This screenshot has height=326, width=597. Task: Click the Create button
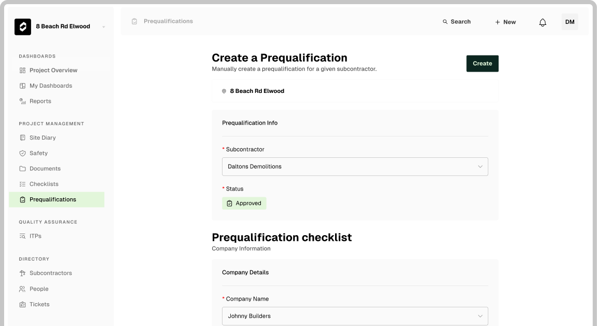tap(482, 64)
